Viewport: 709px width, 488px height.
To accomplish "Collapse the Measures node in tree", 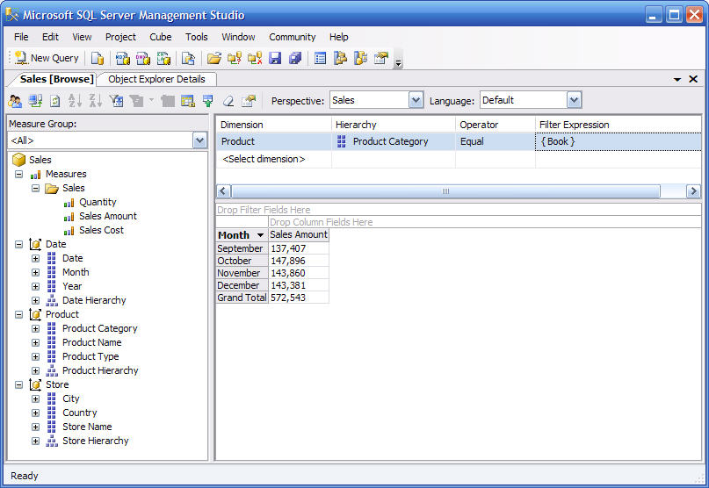I will tap(18, 174).
